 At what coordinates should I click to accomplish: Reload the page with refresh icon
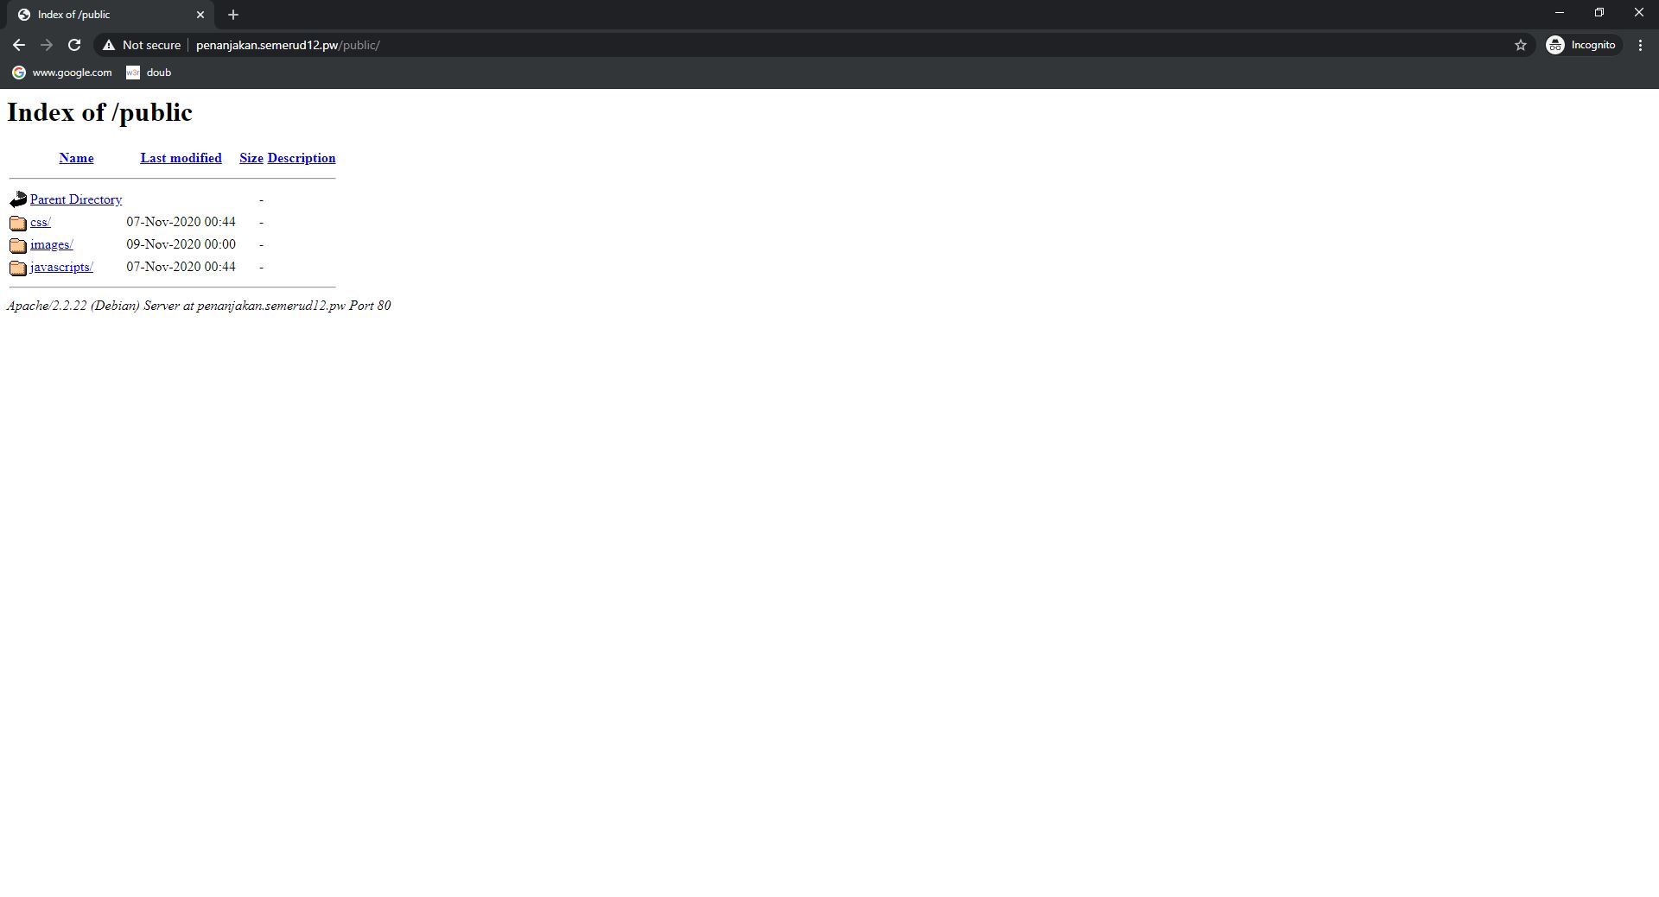click(74, 45)
